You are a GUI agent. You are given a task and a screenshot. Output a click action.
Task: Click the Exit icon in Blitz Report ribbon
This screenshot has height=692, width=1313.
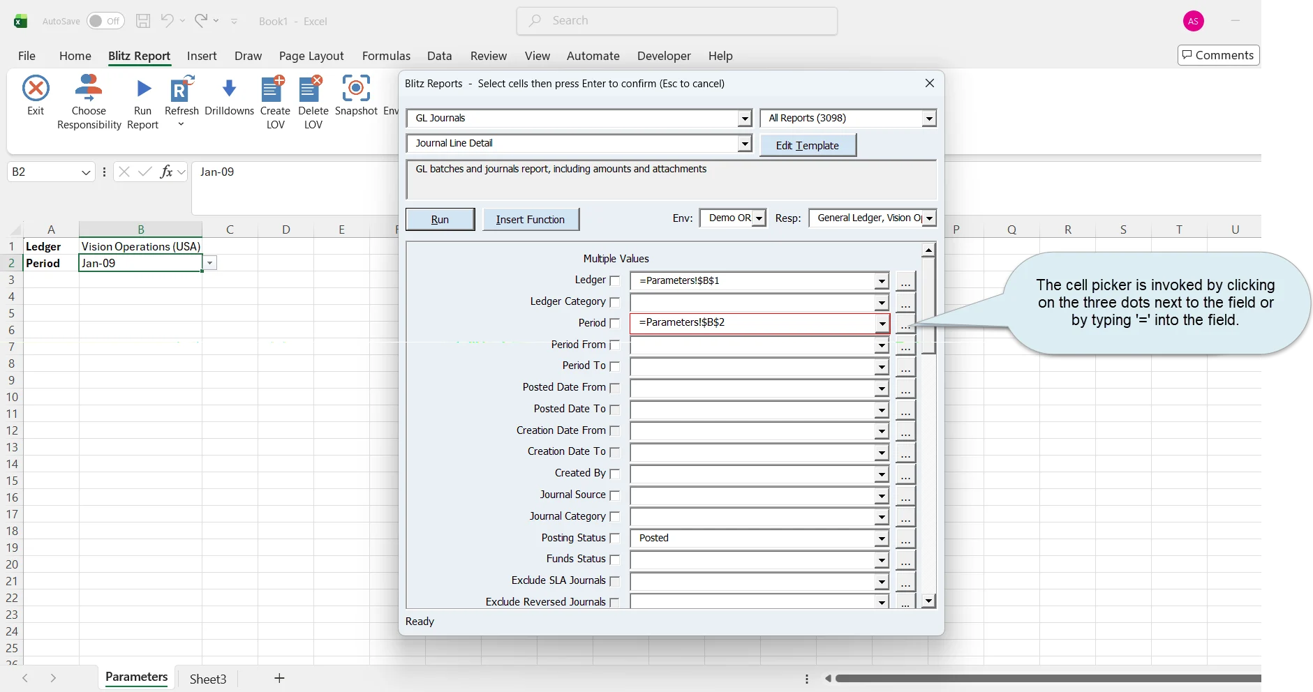coord(36,89)
